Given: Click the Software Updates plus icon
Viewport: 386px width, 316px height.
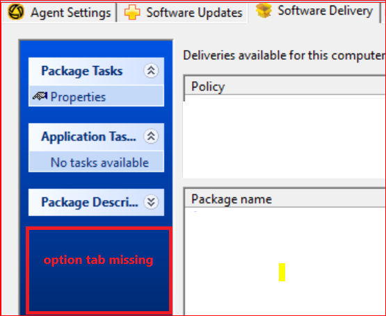Looking at the screenshot, I should (132, 13).
